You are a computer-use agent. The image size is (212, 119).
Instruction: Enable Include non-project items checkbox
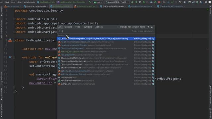(x=118, y=27)
